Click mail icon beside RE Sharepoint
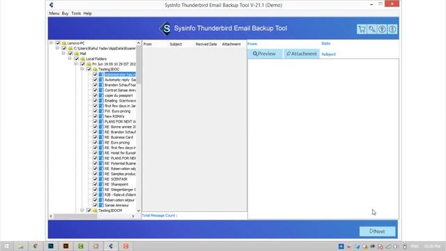 tap(101, 184)
